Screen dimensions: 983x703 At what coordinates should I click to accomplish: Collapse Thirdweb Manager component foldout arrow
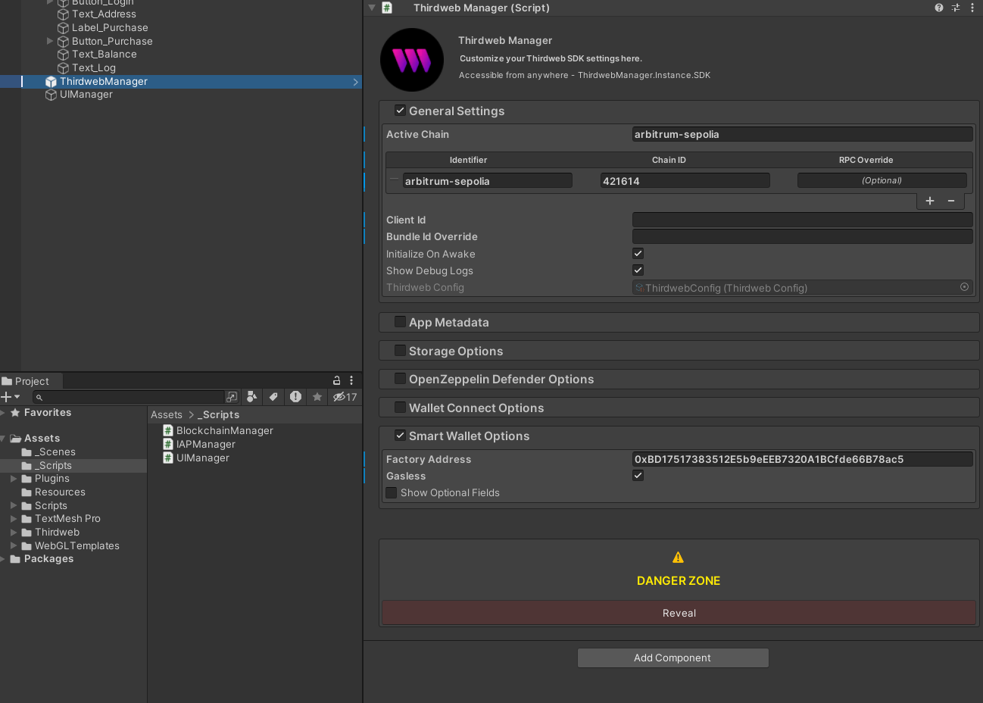(372, 8)
